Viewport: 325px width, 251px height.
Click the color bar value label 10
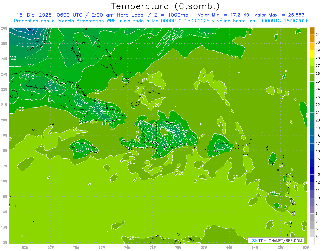318,198
